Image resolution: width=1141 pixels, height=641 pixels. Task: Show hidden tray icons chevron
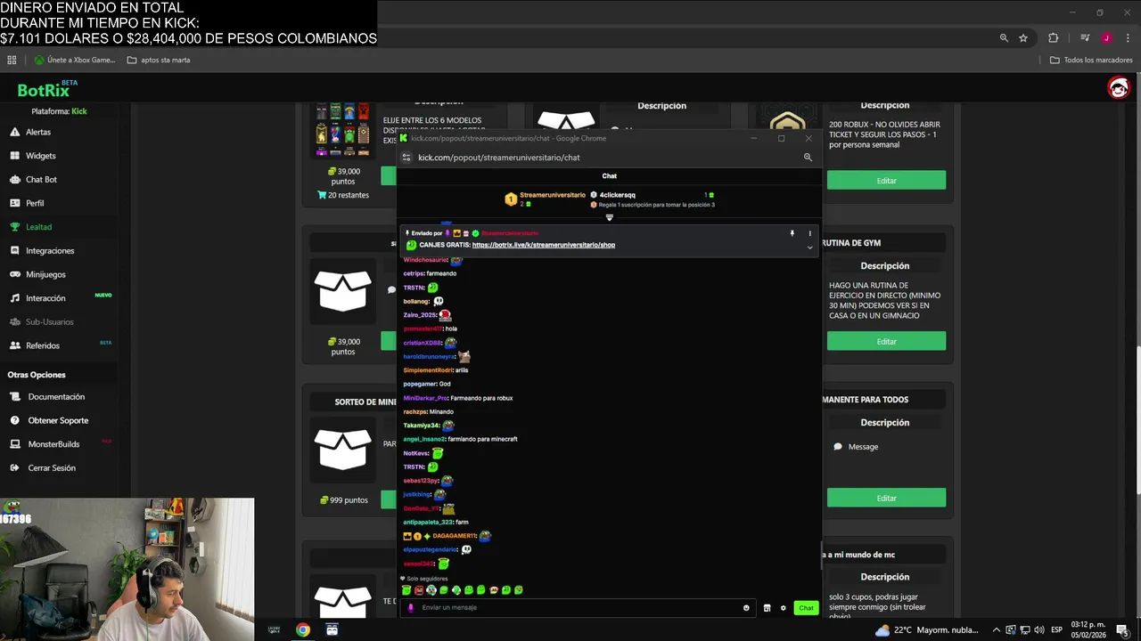[x=997, y=630]
